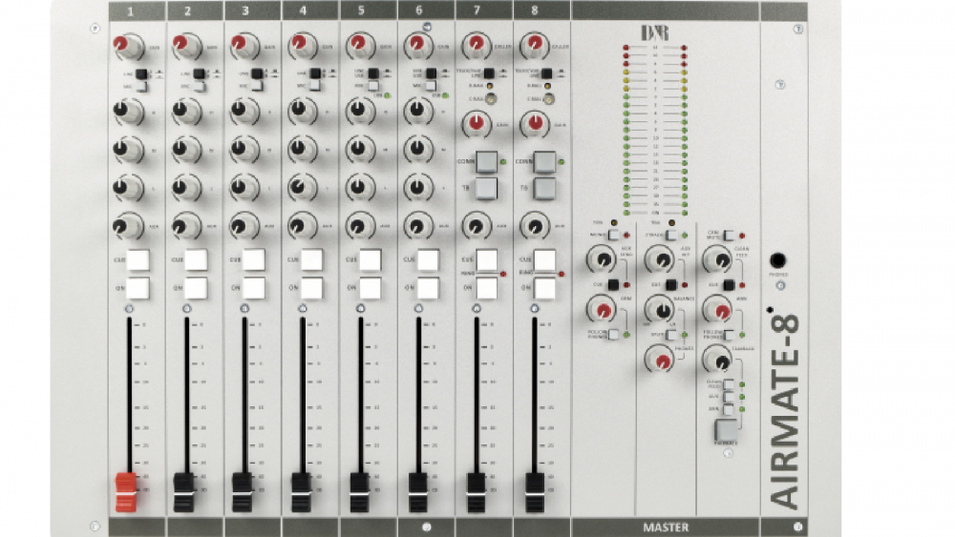Click the BALANCE knob in master
This screenshot has width=955, height=537.
(x=659, y=310)
